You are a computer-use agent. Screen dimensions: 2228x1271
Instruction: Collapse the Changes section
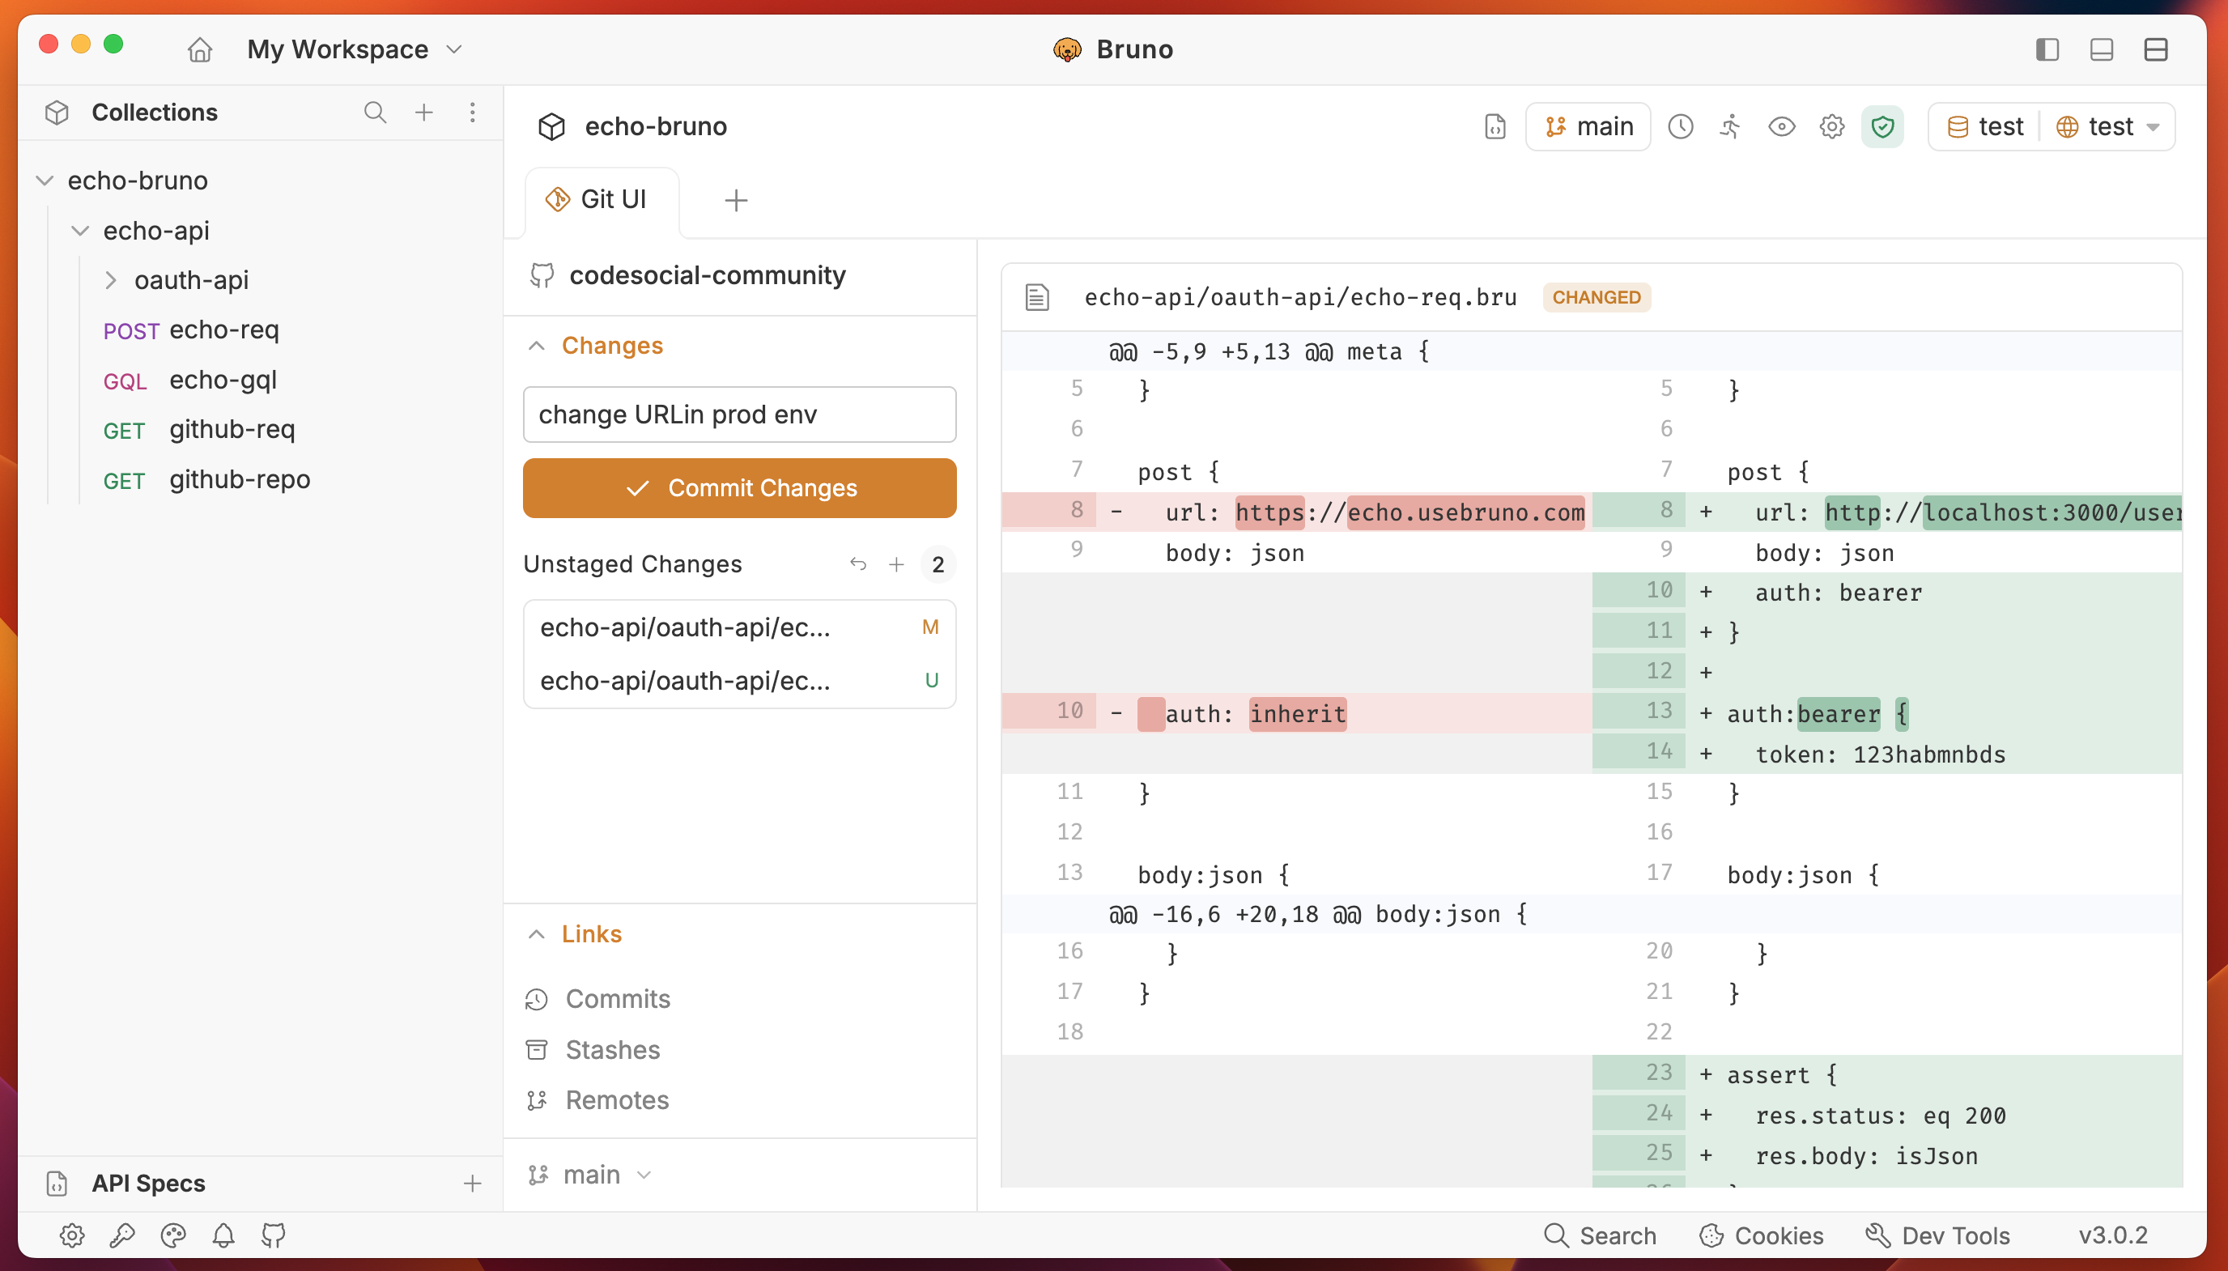[x=537, y=346]
